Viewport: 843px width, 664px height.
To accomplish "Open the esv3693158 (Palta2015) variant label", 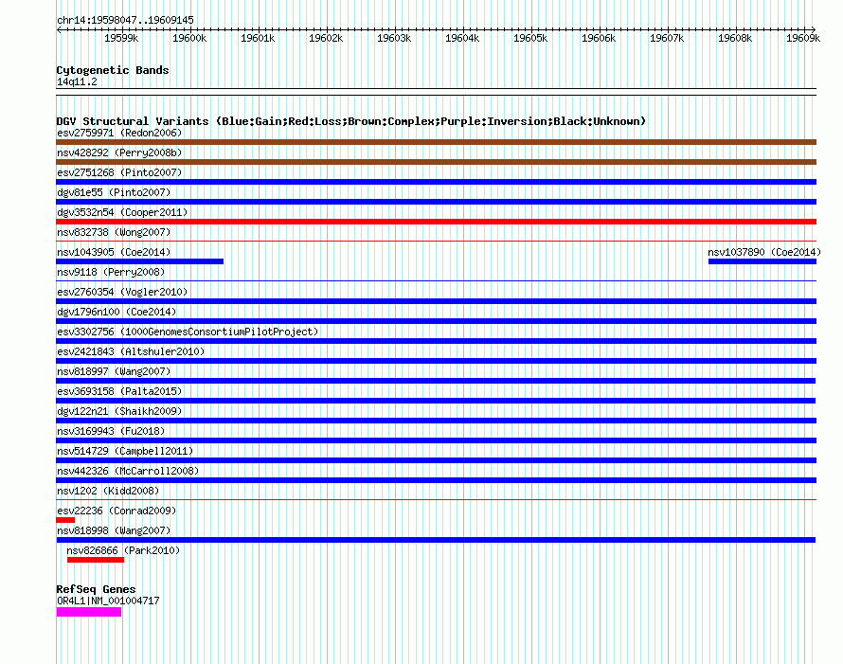I will pos(119,391).
